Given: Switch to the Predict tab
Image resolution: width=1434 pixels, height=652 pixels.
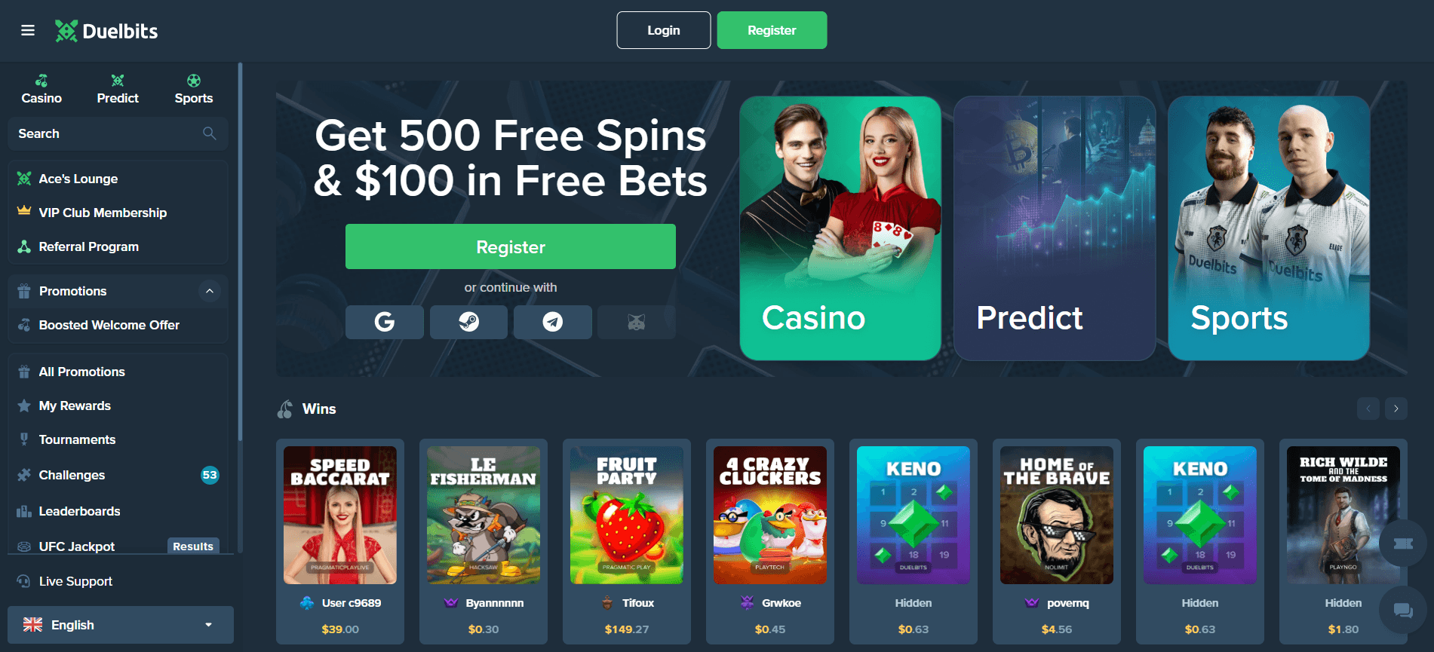Looking at the screenshot, I should click(118, 89).
